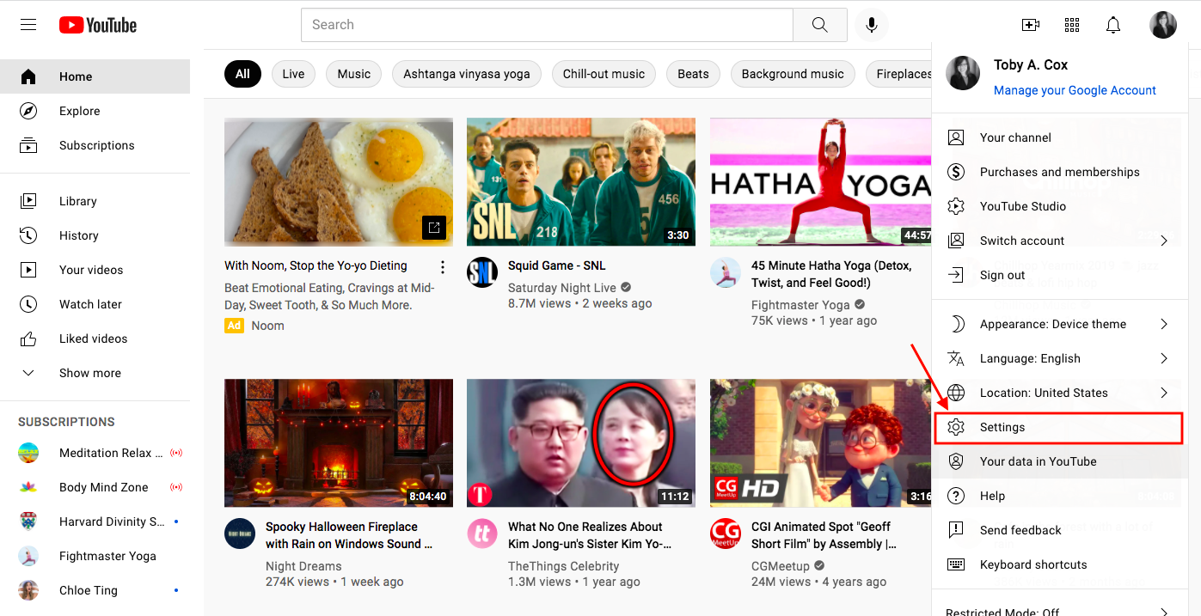1201x616 pixels.
Task: Open Kim Jong-un's Sister video title
Action: tap(590, 535)
